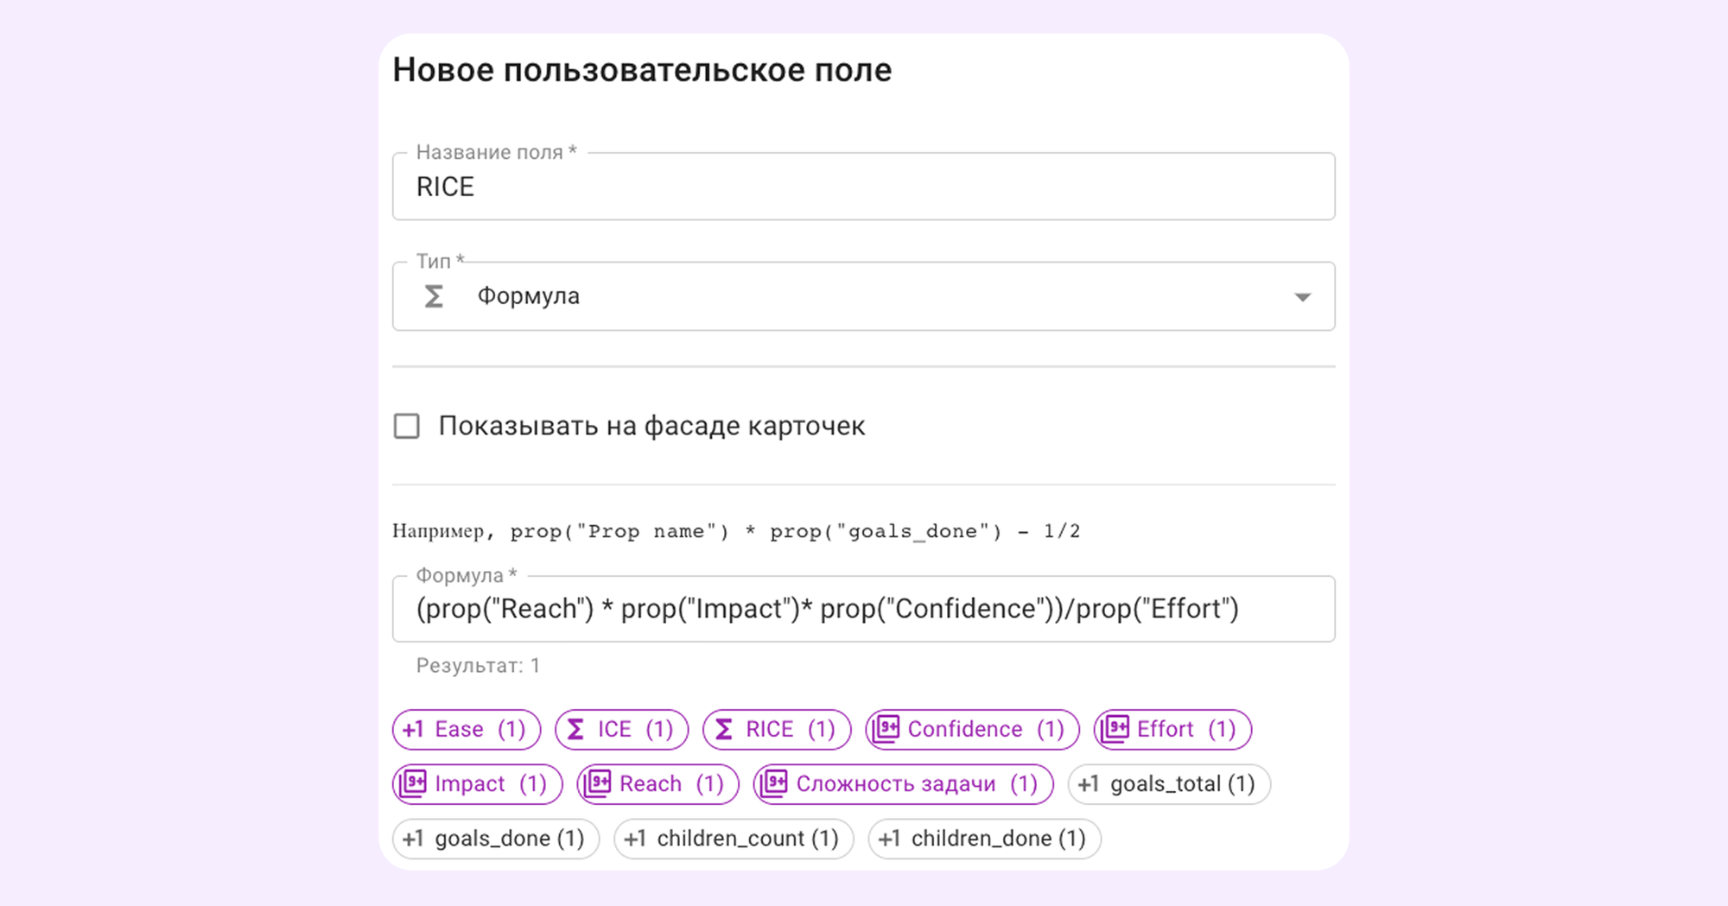Click the sigma icon in the RICE chip

click(x=724, y=730)
